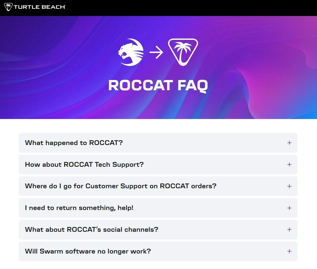Open the "What happened to ROCCAT?" question
317x269 pixels.
pos(158,143)
